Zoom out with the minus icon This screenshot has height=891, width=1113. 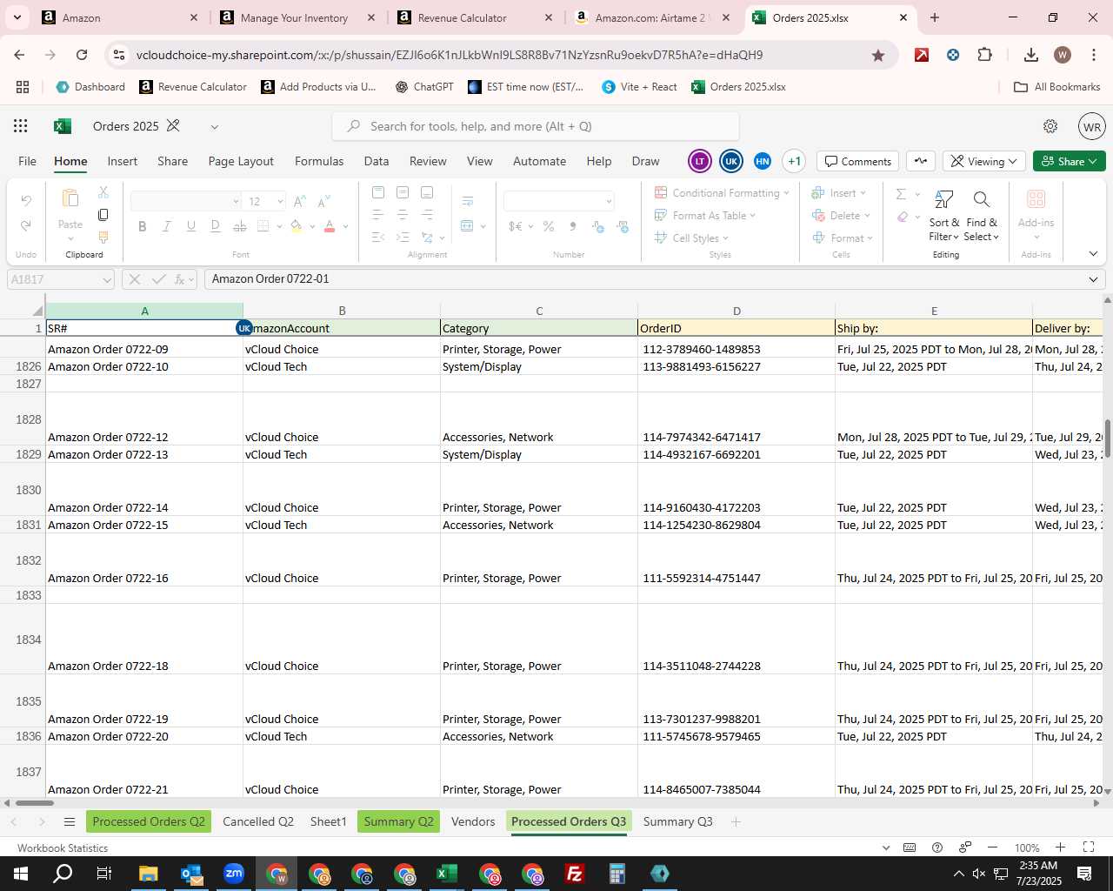[x=992, y=847]
